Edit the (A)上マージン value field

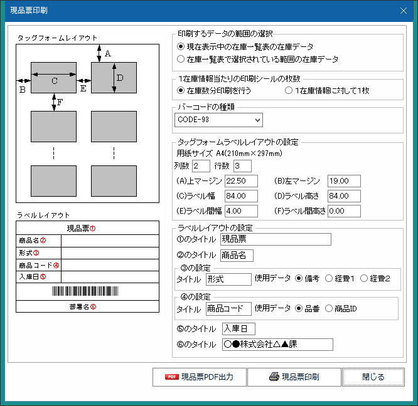241,181
